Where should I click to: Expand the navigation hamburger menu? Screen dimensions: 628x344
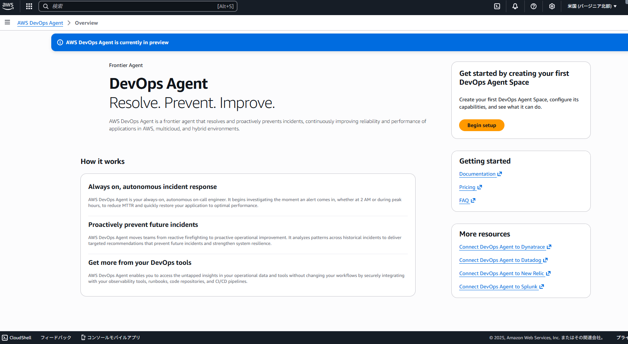(7, 22)
